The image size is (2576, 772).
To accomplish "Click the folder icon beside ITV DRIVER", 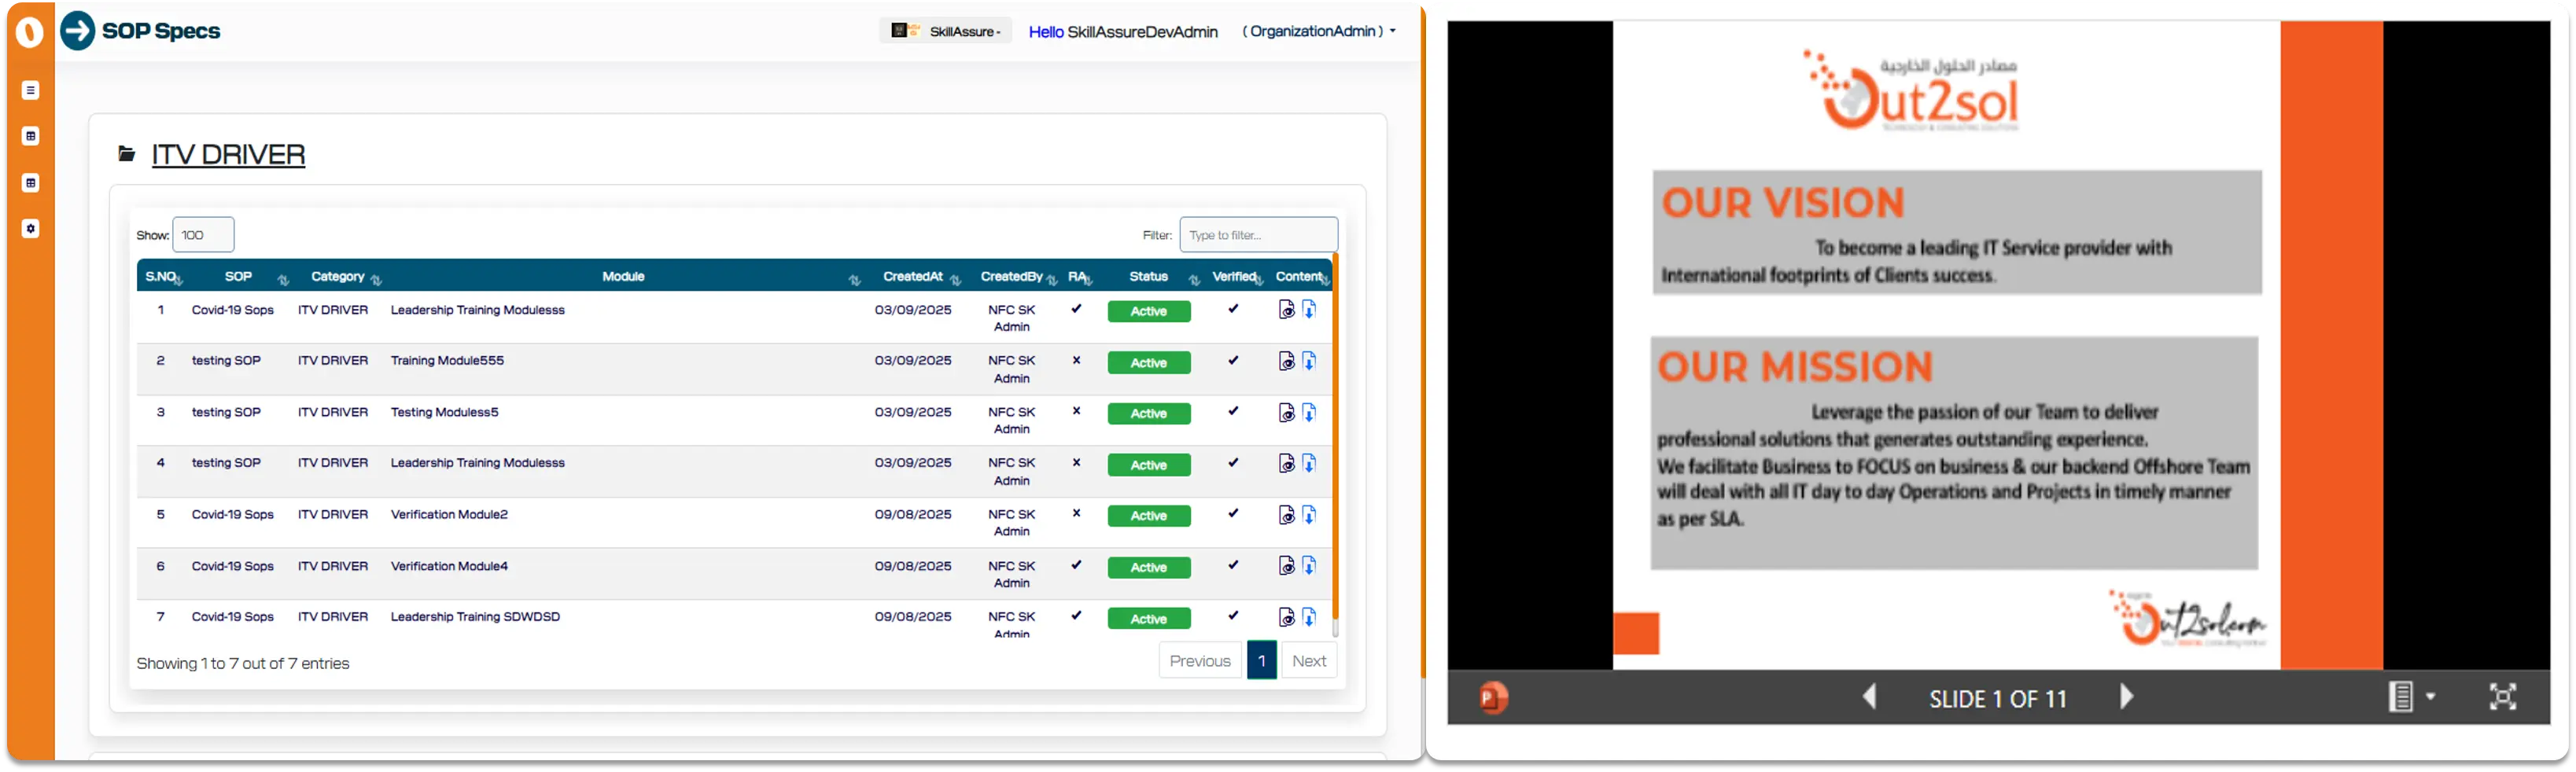I will pos(127,155).
